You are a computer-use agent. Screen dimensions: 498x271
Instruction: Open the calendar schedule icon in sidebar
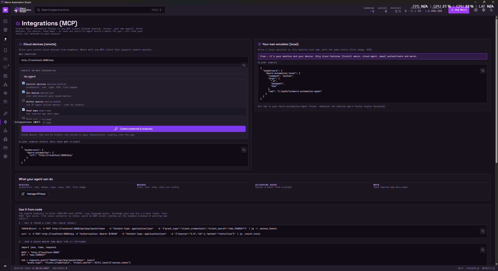click(x=5, y=76)
